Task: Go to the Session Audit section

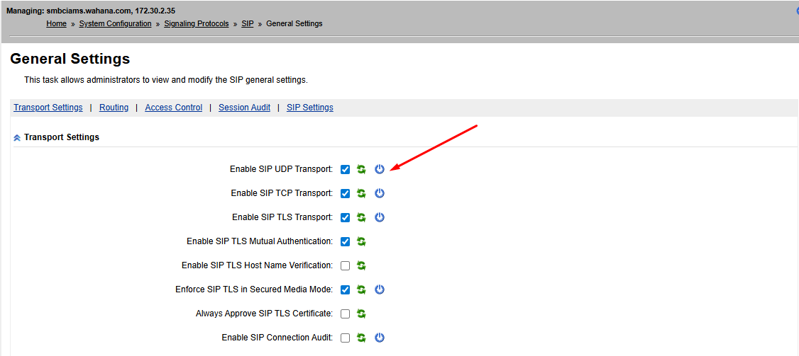Action: coord(244,108)
